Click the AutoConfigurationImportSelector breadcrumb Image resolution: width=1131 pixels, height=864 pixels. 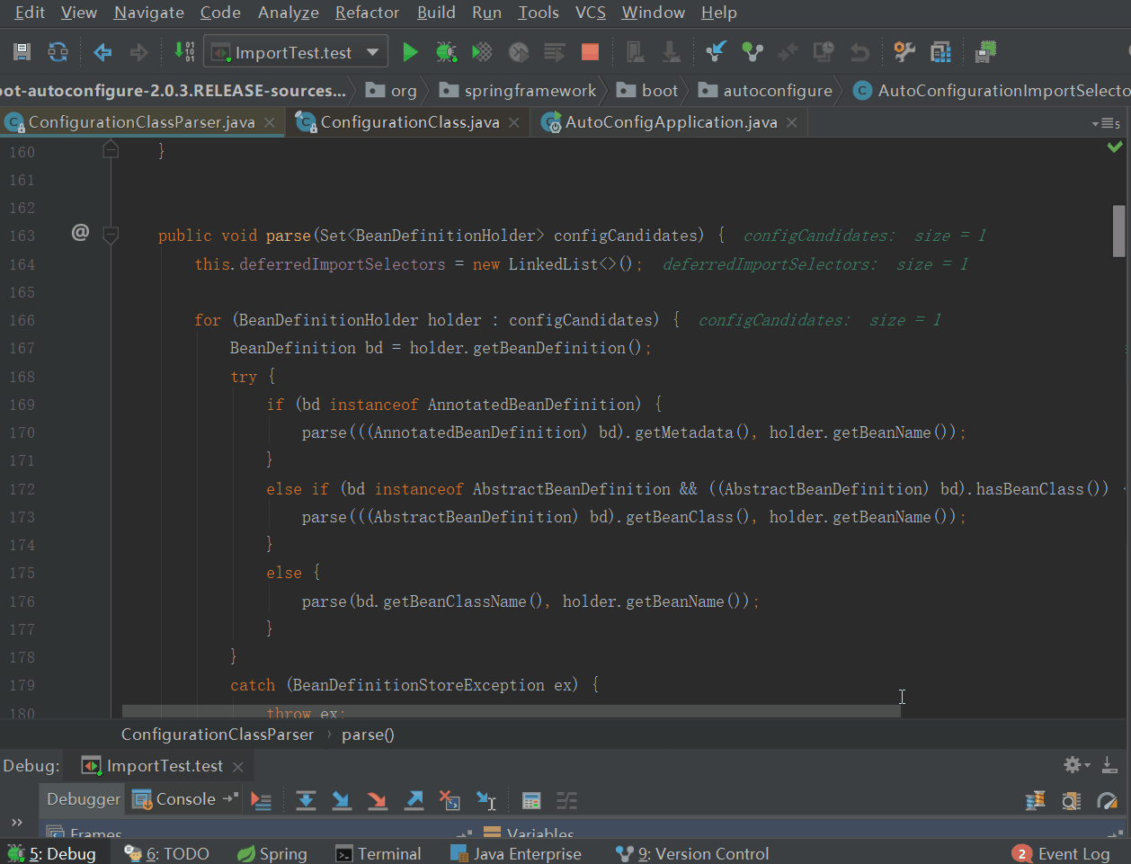tap(992, 91)
